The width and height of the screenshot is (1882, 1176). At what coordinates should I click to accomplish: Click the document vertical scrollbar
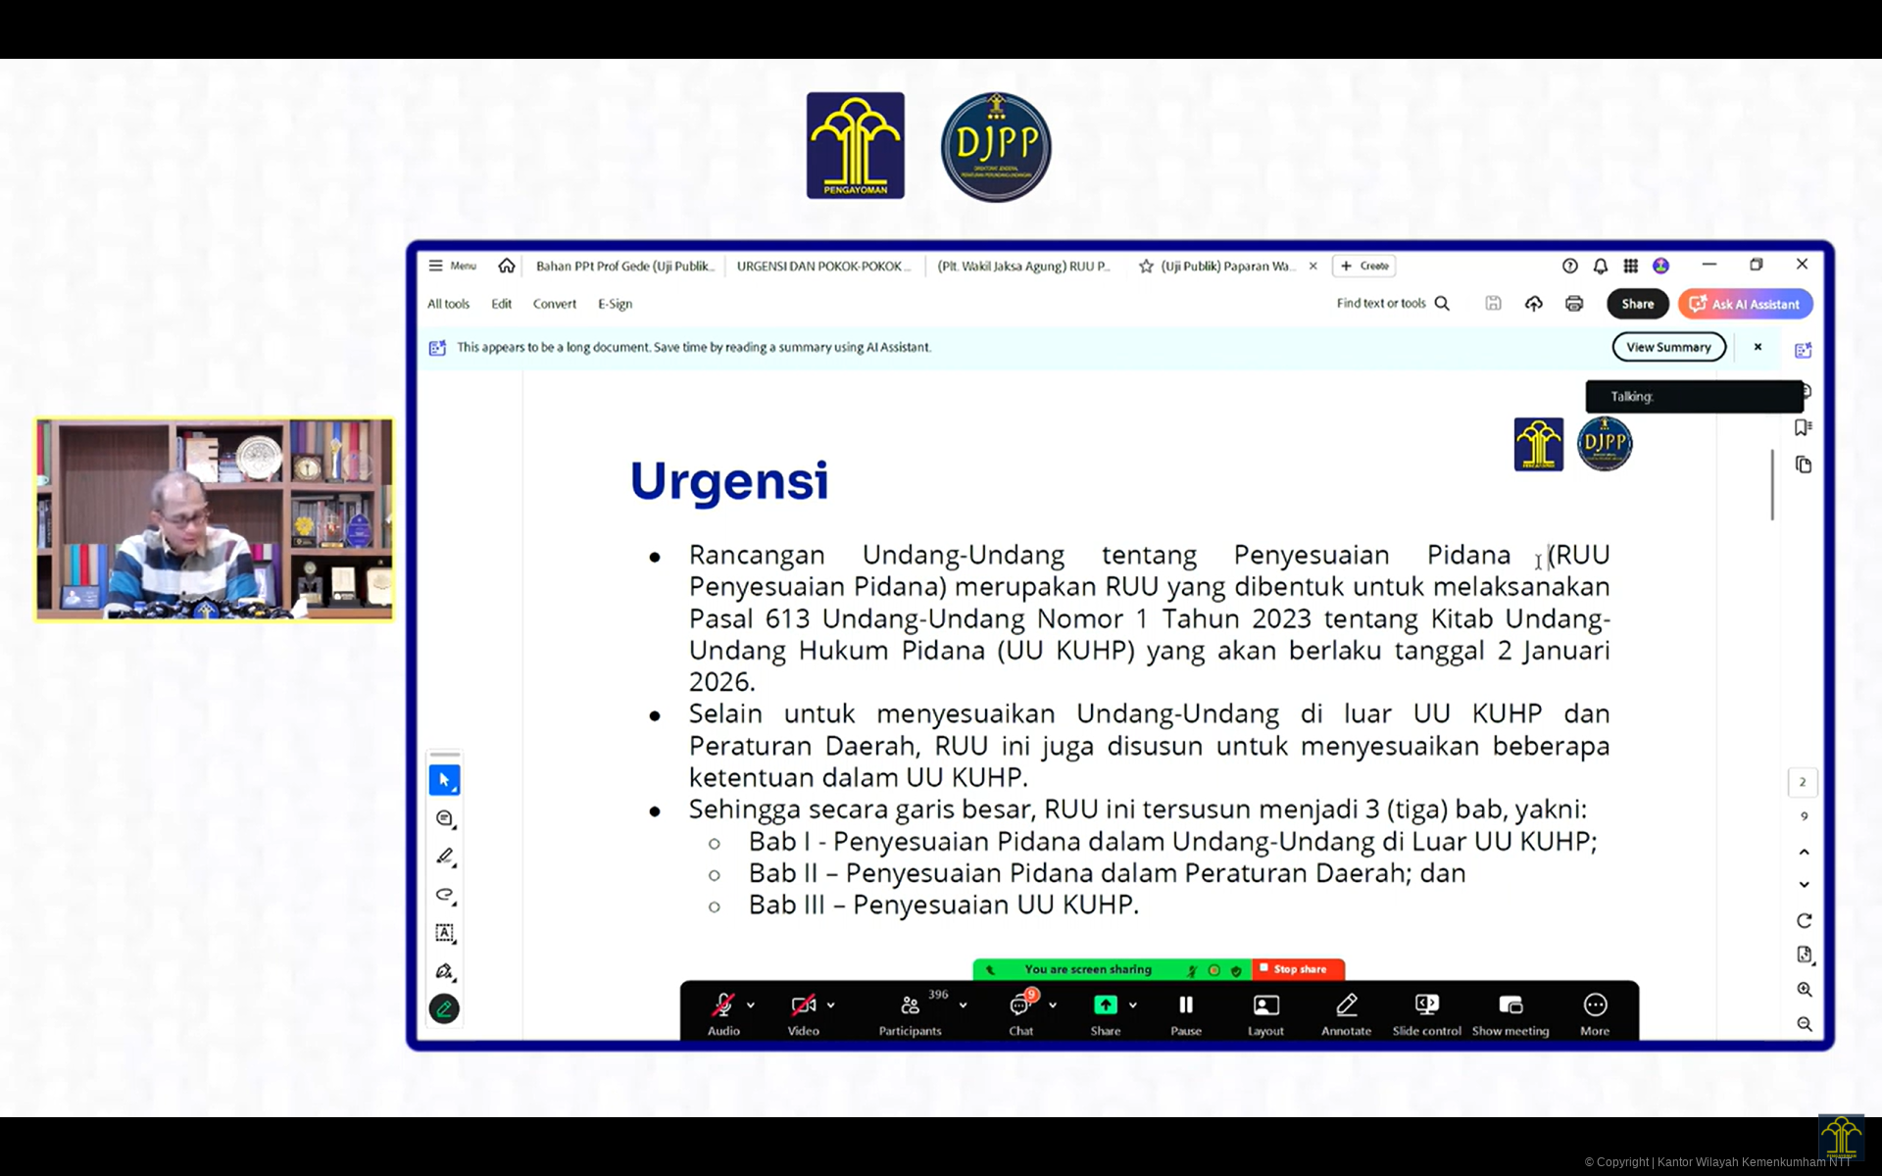(x=1772, y=485)
